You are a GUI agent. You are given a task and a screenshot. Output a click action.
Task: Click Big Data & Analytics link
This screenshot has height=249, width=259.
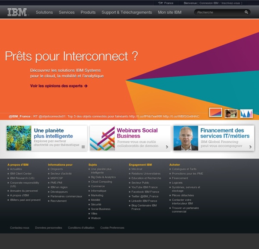104,177
